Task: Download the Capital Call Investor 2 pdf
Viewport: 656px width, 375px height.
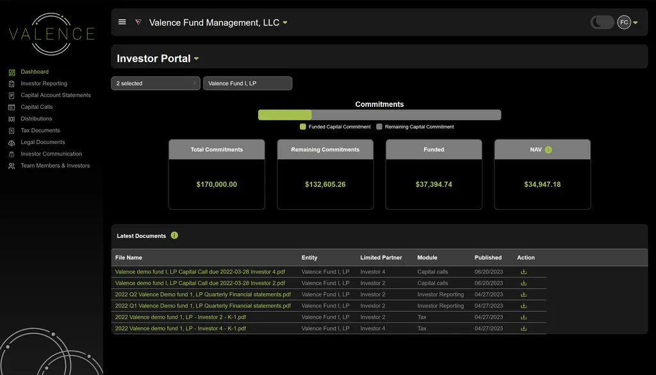Action: click(x=523, y=283)
